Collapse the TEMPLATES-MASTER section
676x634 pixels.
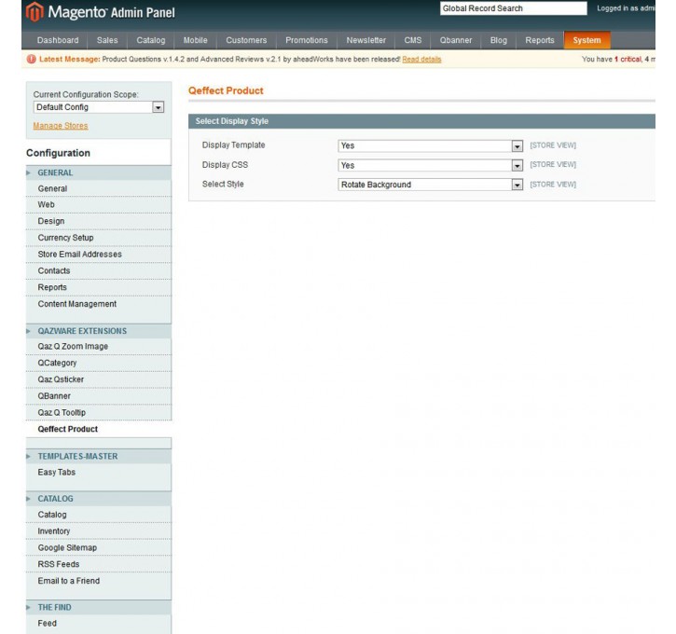98,456
